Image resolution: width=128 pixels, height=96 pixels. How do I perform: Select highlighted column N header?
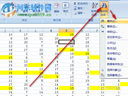pyautogui.click(x=66, y=31)
